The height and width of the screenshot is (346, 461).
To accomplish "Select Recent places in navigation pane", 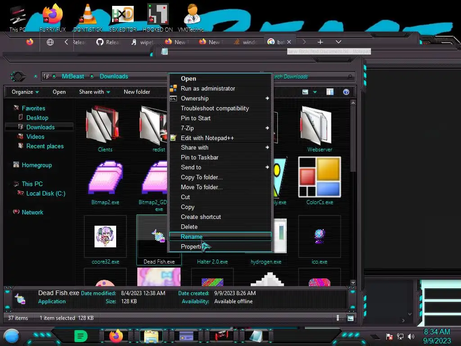I will pyautogui.click(x=45, y=146).
